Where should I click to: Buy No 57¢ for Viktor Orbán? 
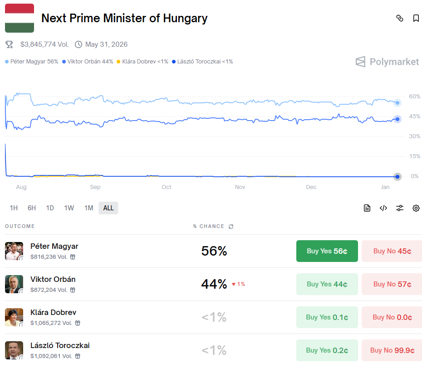[392, 284]
